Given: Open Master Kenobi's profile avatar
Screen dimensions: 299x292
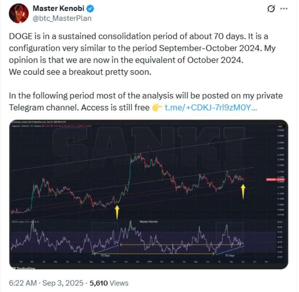Looking at the screenshot, I should pyautogui.click(x=19, y=13).
